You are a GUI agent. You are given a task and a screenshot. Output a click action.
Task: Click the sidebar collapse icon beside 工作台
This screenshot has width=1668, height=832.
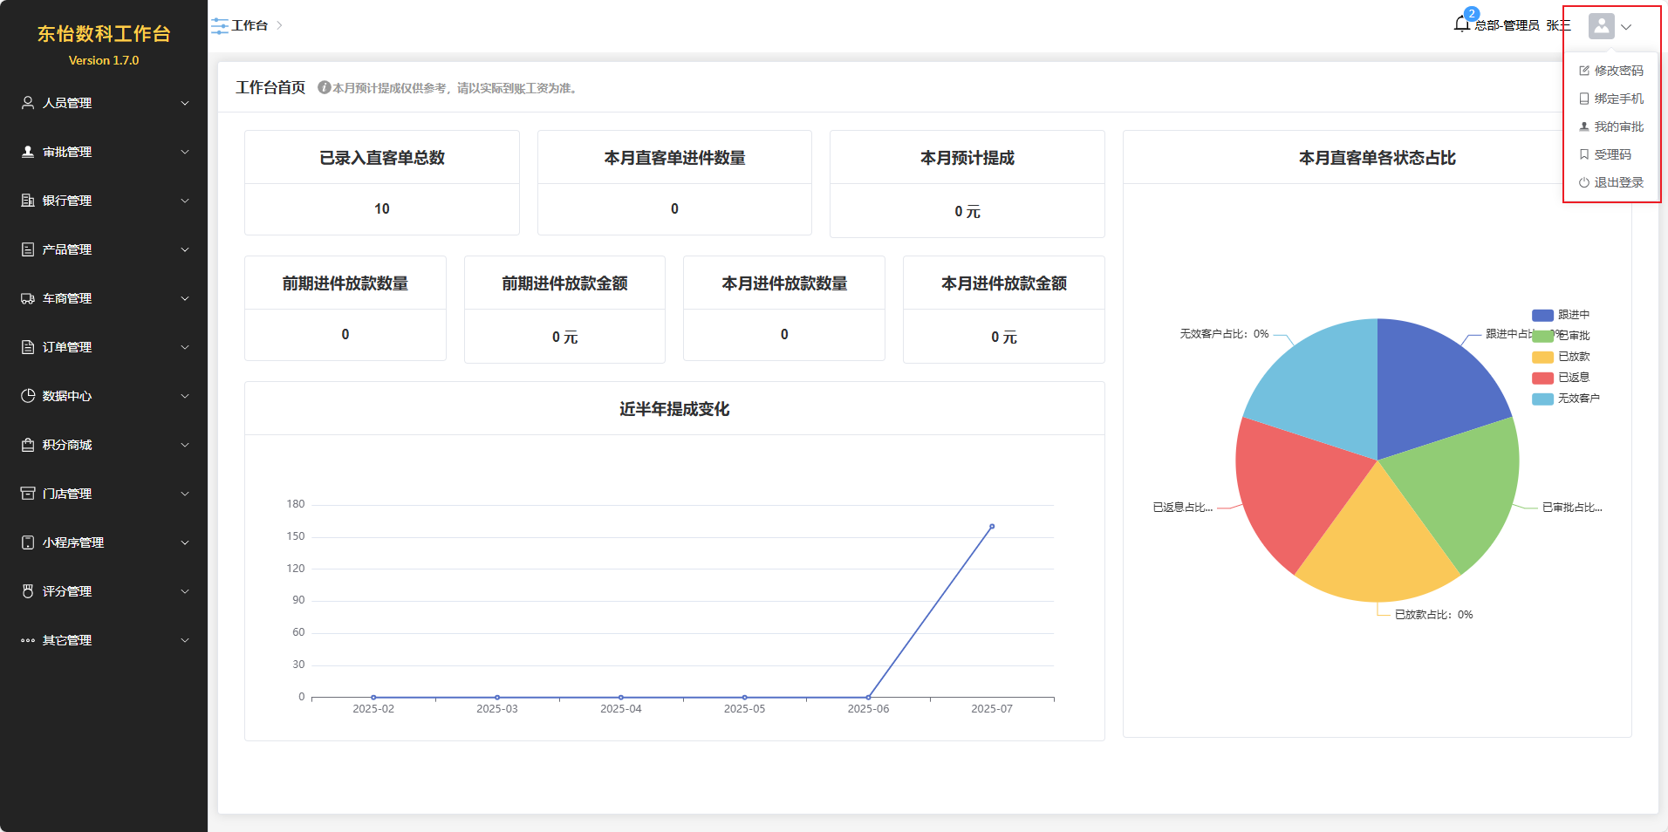[x=219, y=25]
